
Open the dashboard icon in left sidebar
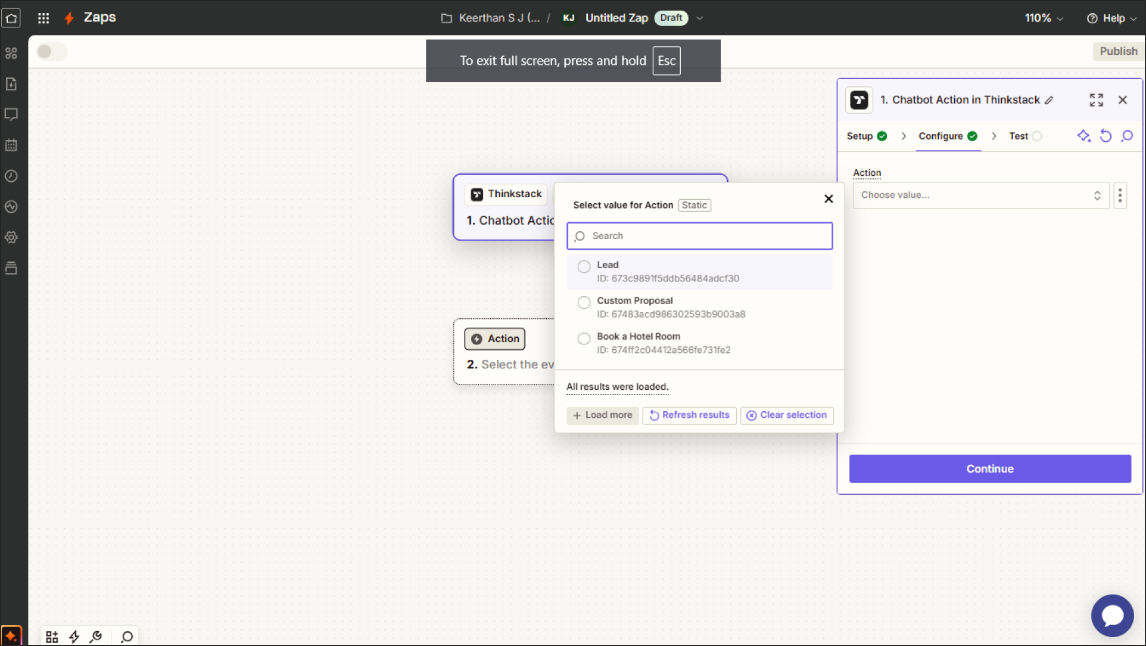click(11, 53)
